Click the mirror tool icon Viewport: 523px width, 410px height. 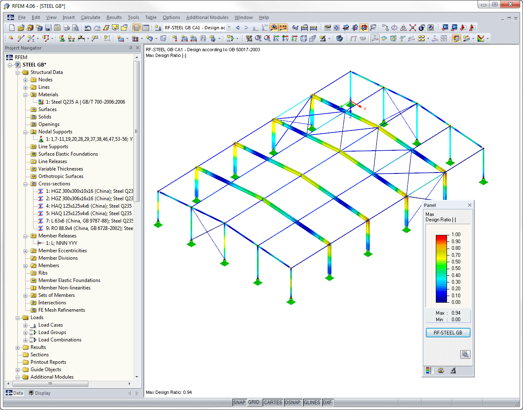point(404,28)
